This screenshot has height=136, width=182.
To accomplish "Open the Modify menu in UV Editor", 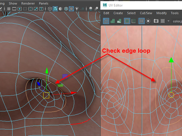I will [x=162, y=13].
